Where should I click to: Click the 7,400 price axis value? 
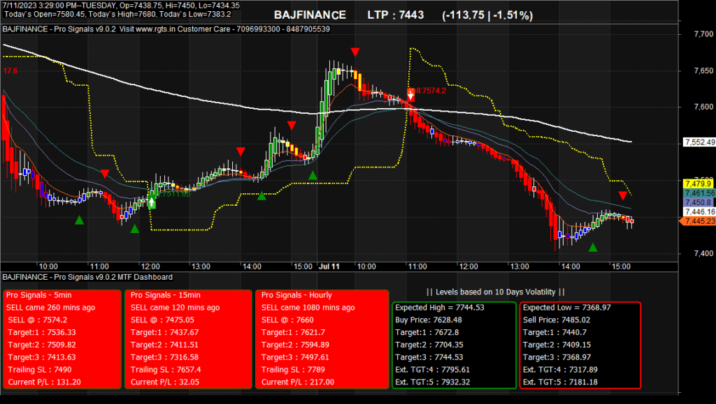click(703, 253)
